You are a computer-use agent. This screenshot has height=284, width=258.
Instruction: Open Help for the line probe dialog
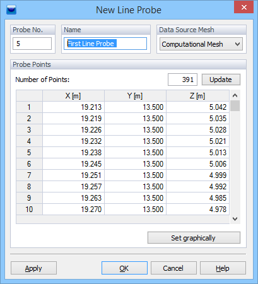[x=223, y=268]
